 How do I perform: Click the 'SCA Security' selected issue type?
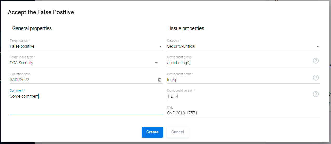(22, 63)
